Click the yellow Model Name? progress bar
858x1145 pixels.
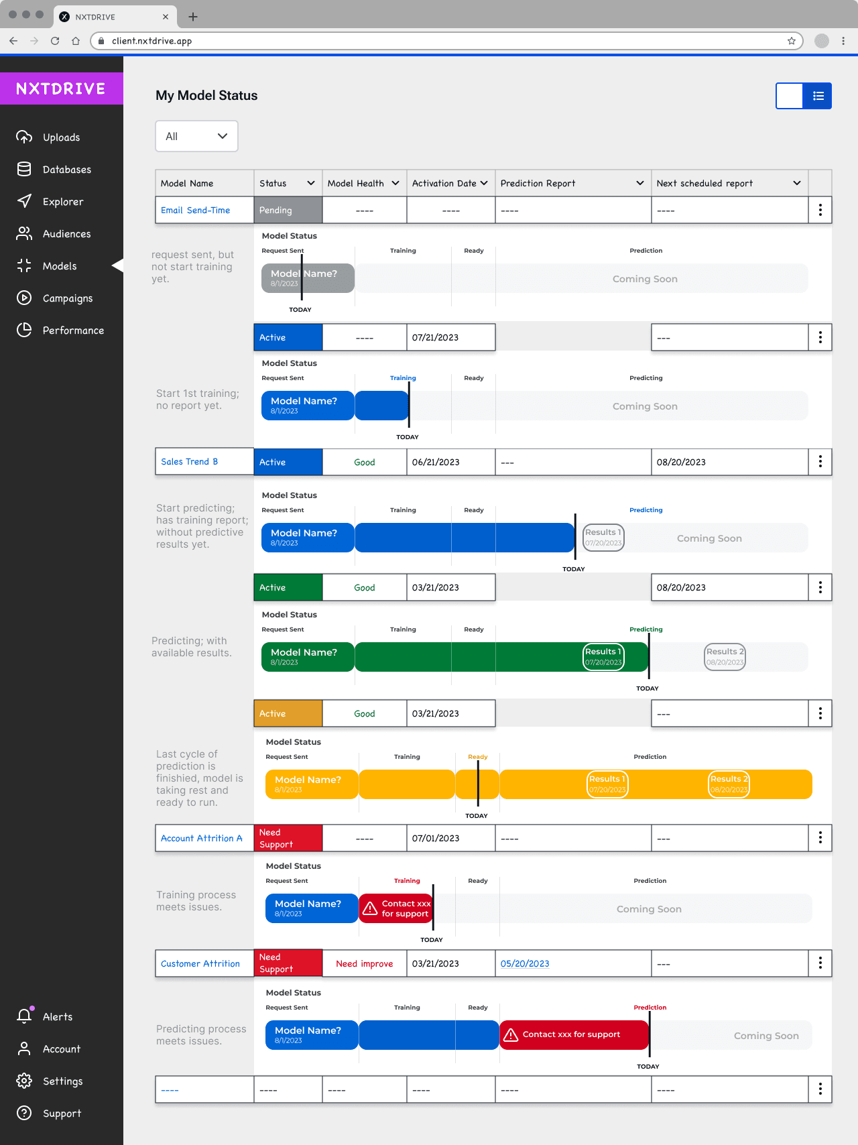coord(312,784)
